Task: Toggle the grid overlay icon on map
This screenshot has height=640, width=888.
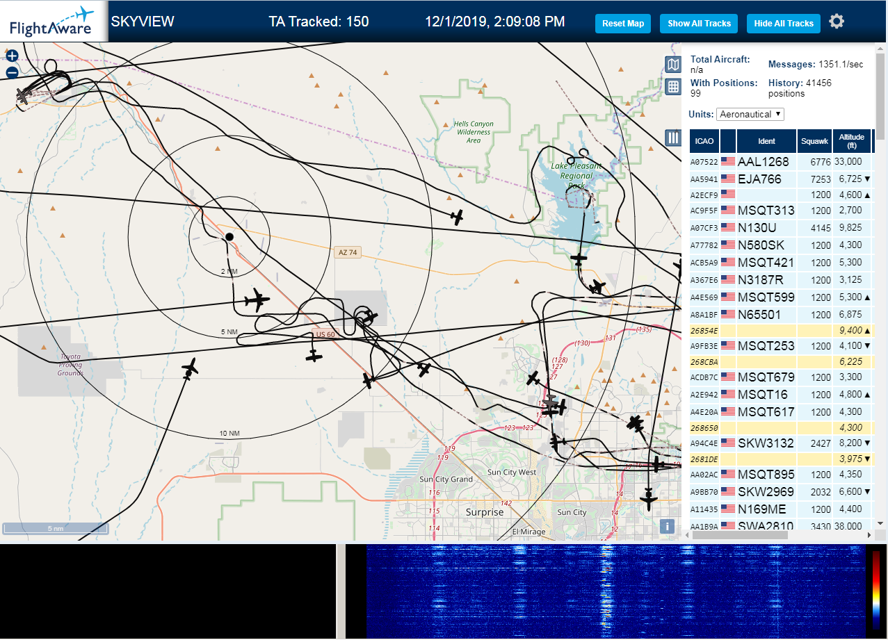Action: pos(673,87)
